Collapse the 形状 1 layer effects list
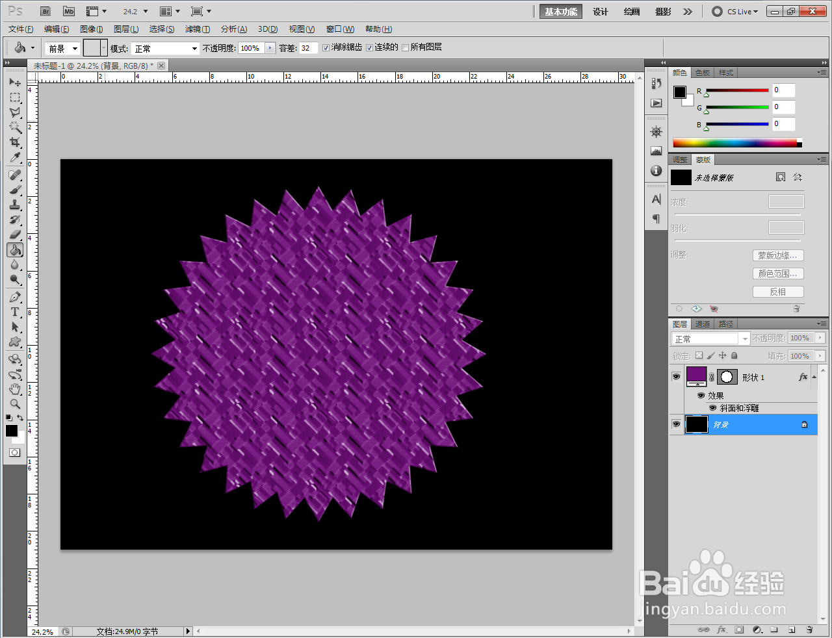The image size is (832, 638). (x=814, y=377)
